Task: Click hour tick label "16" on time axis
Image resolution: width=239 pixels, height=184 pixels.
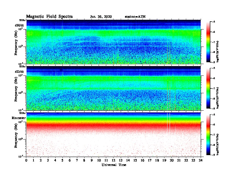Action: [142, 161]
